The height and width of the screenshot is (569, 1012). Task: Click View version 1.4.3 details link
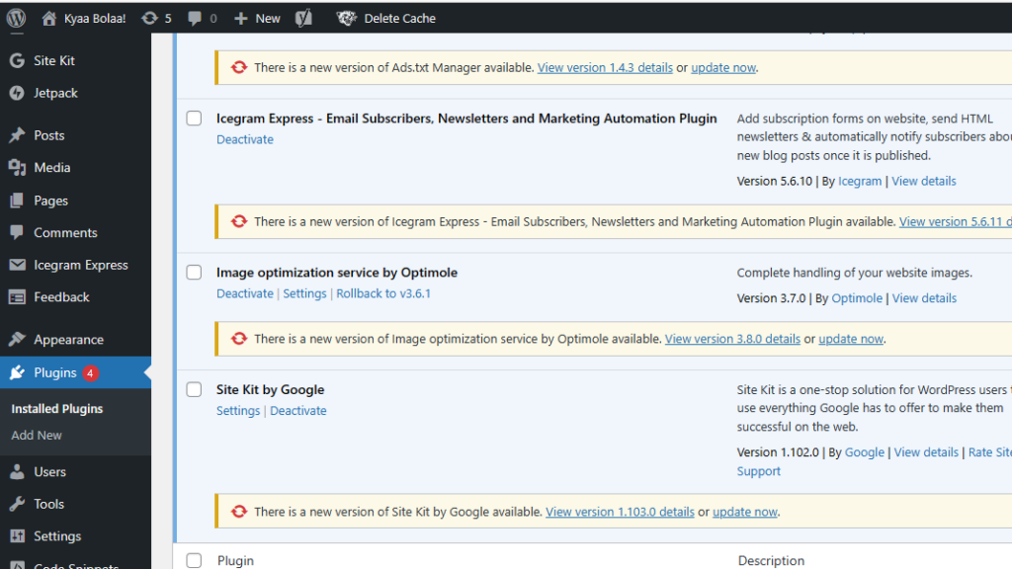pos(605,68)
